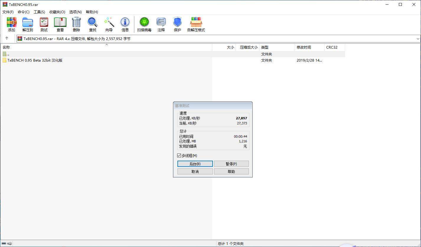This screenshot has width=421, height=247.
Task: Sort by the 修改时间 column header
Action: click(x=309, y=47)
